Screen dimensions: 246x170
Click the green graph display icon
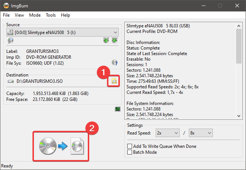point(118,109)
